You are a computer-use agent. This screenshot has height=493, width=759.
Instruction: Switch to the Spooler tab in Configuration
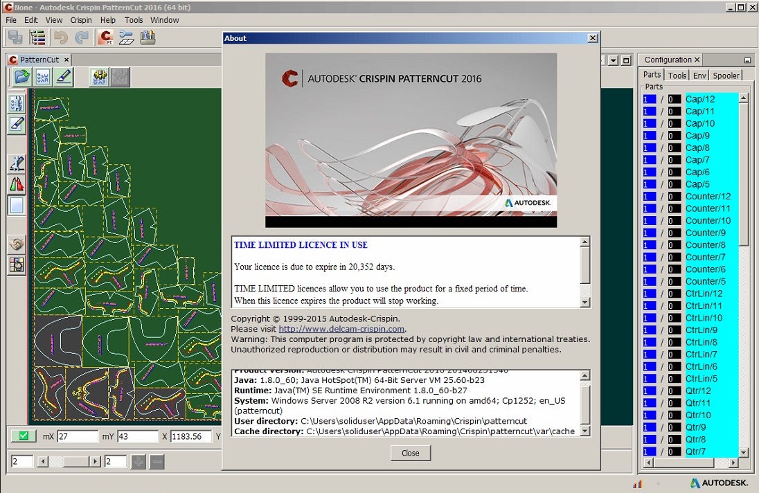pyautogui.click(x=726, y=75)
